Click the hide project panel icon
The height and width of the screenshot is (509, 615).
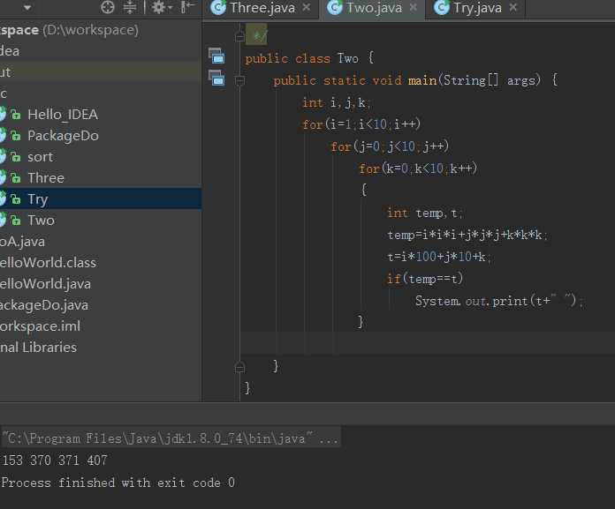point(188,7)
